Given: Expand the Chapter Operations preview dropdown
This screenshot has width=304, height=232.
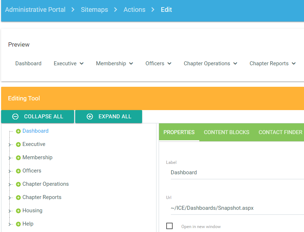Looking at the screenshot, I should [210, 63].
